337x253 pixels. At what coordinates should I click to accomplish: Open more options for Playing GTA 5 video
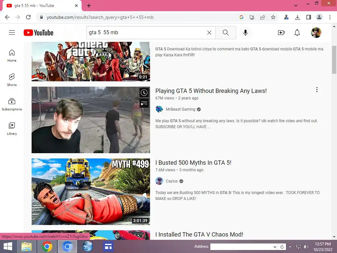tap(317, 90)
